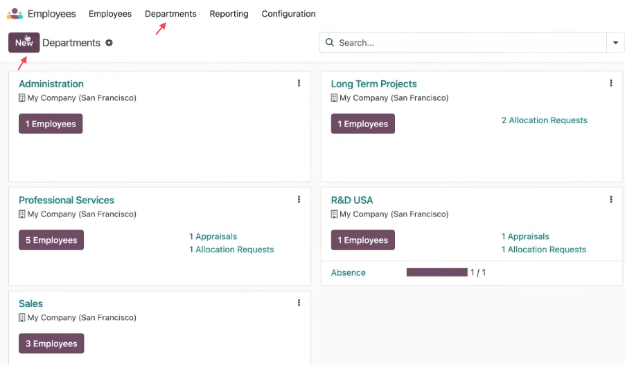This screenshot has height=365, width=625.
Task: Open the Departments menu item
Action: (x=170, y=14)
